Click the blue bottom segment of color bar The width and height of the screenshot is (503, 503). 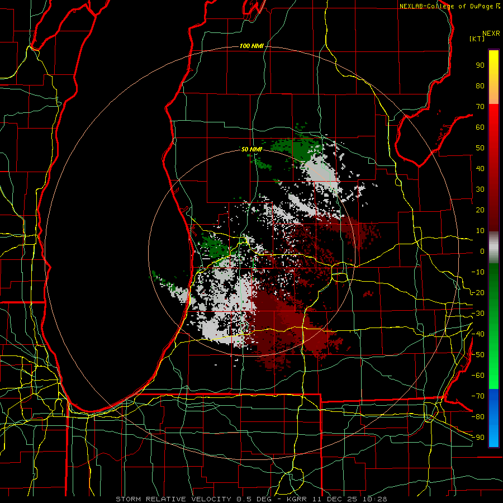tap(493, 418)
